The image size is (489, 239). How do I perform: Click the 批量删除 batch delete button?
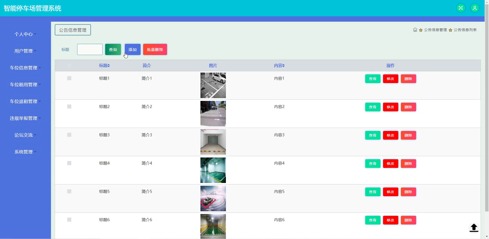tap(155, 49)
